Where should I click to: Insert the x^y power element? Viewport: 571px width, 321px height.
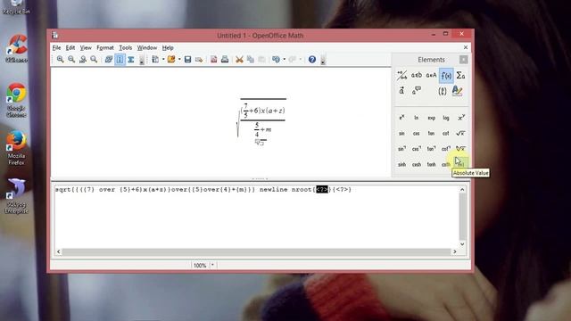pyautogui.click(x=461, y=118)
